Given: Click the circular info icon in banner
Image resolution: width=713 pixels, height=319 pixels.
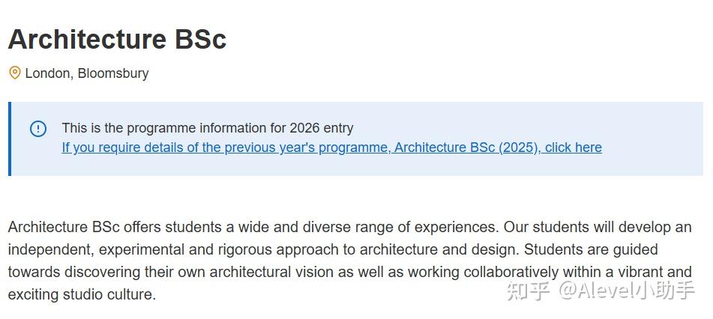Looking at the screenshot, I should [x=38, y=129].
